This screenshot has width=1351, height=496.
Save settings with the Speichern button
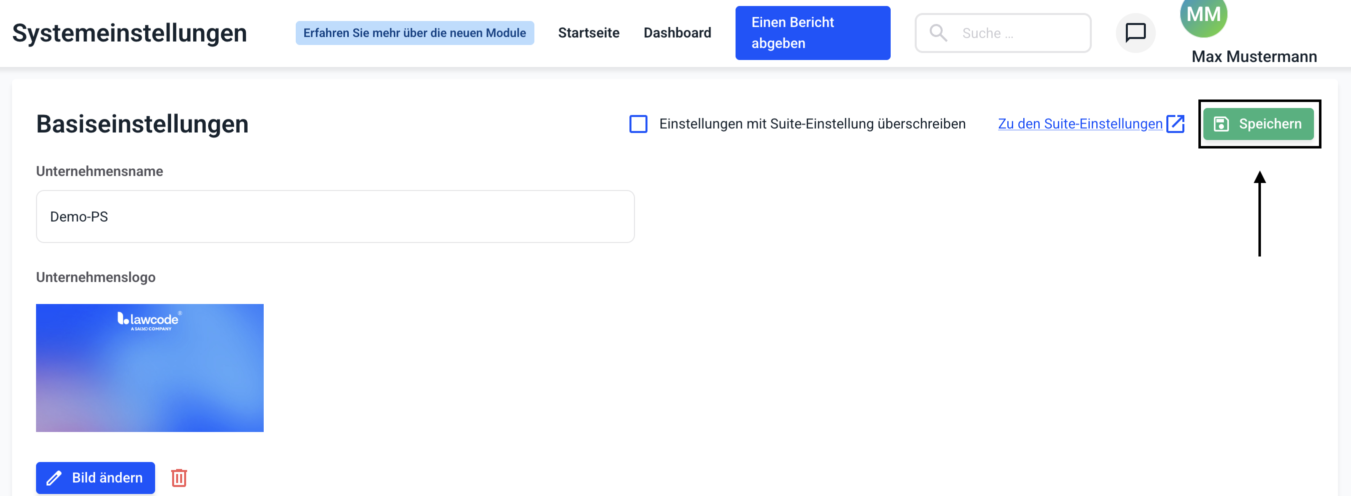(x=1258, y=123)
